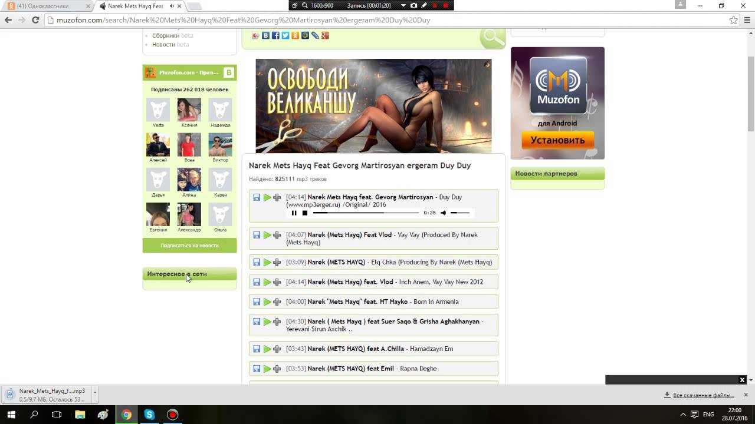Stop the playing Duy Duy track
755x424 pixels.
pos(305,213)
